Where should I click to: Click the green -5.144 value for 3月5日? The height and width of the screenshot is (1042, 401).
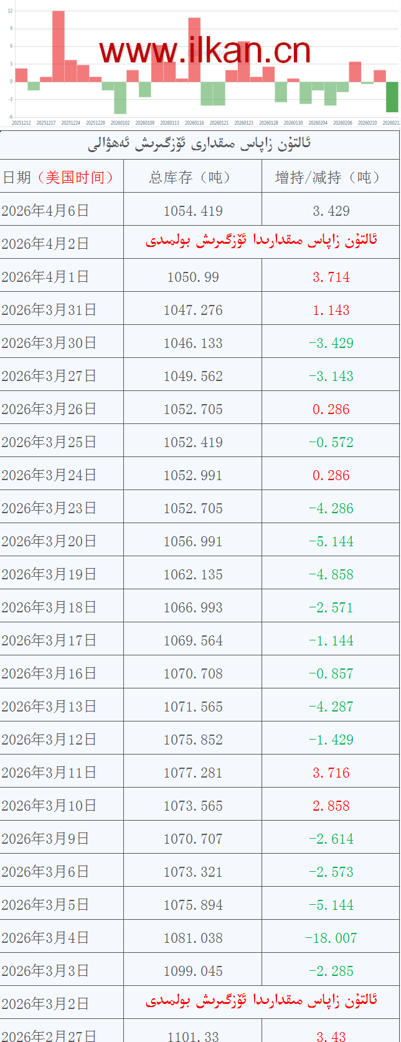click(x=331, y=905)
